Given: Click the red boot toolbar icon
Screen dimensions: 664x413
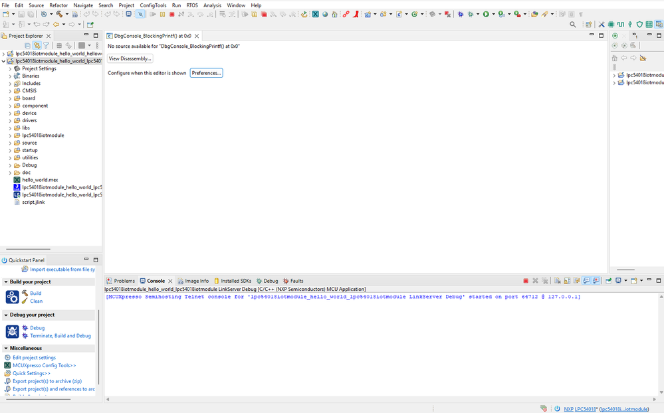Looking at the screenshot, I should point(356,14).
